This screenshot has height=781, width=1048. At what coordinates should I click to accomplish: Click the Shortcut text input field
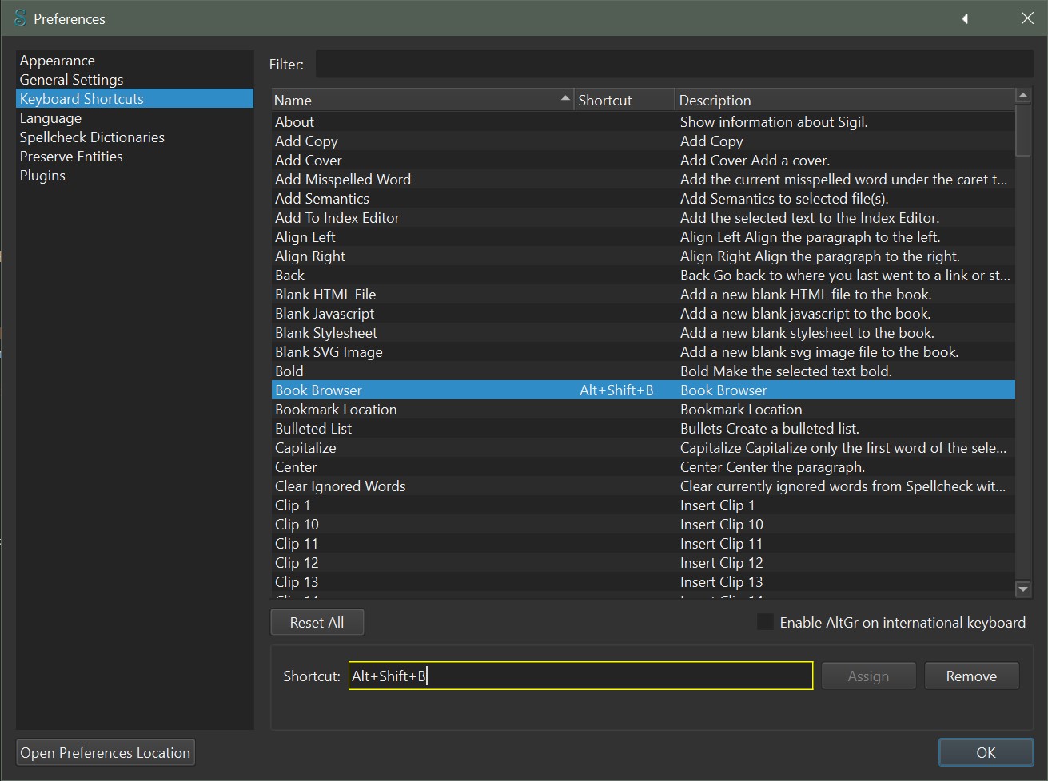[580, 676]
